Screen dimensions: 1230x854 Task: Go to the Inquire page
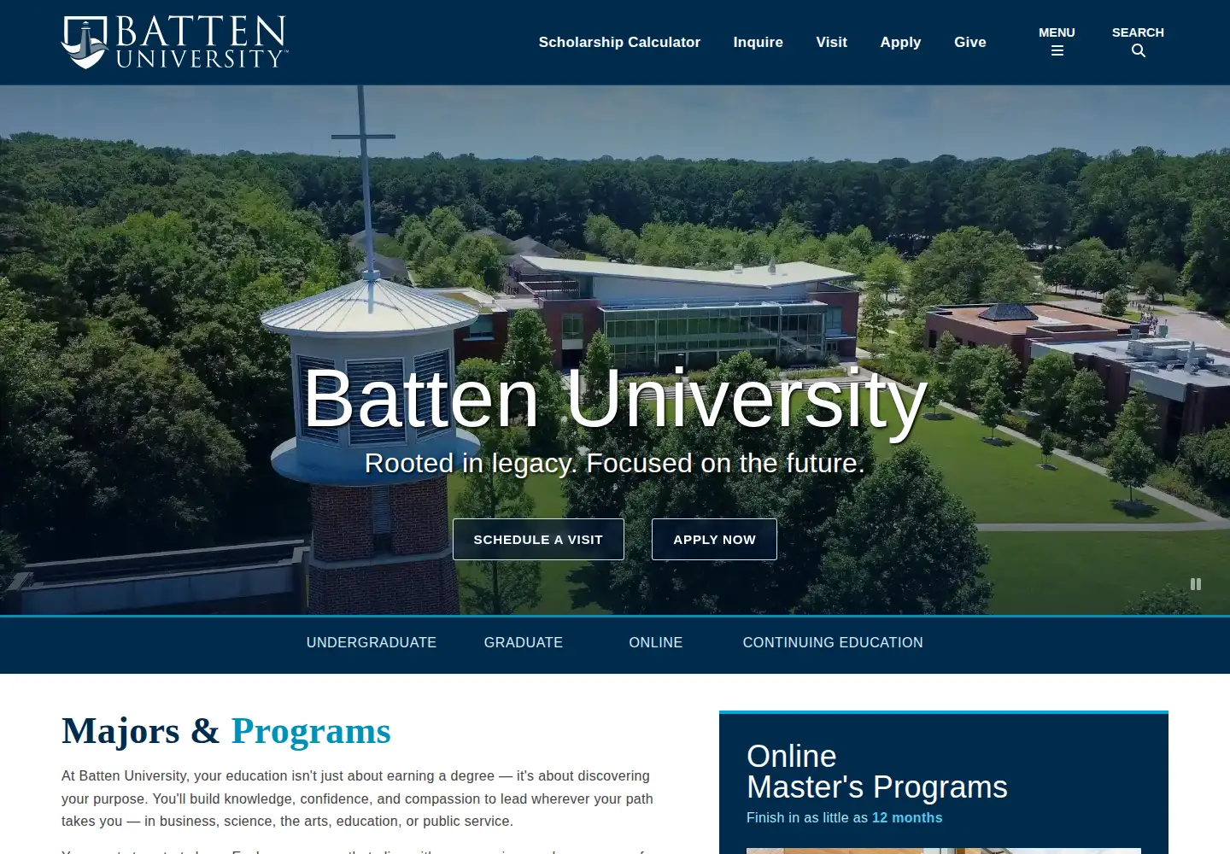pyautogui.click(x=758, y=42)
